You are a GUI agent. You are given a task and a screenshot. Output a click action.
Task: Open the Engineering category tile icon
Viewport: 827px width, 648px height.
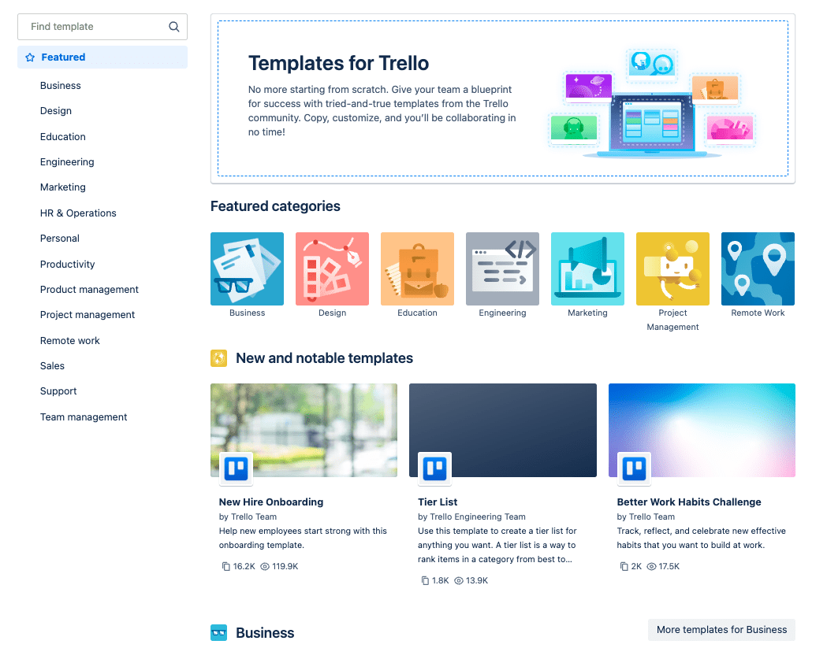point(503,268)
